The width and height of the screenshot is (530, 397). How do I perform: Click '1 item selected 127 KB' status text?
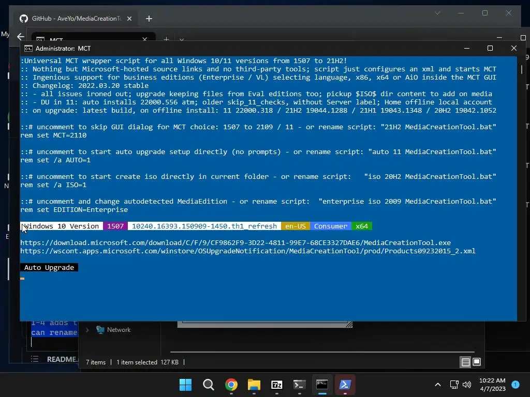pyautogui.click(x=148, y=362)
